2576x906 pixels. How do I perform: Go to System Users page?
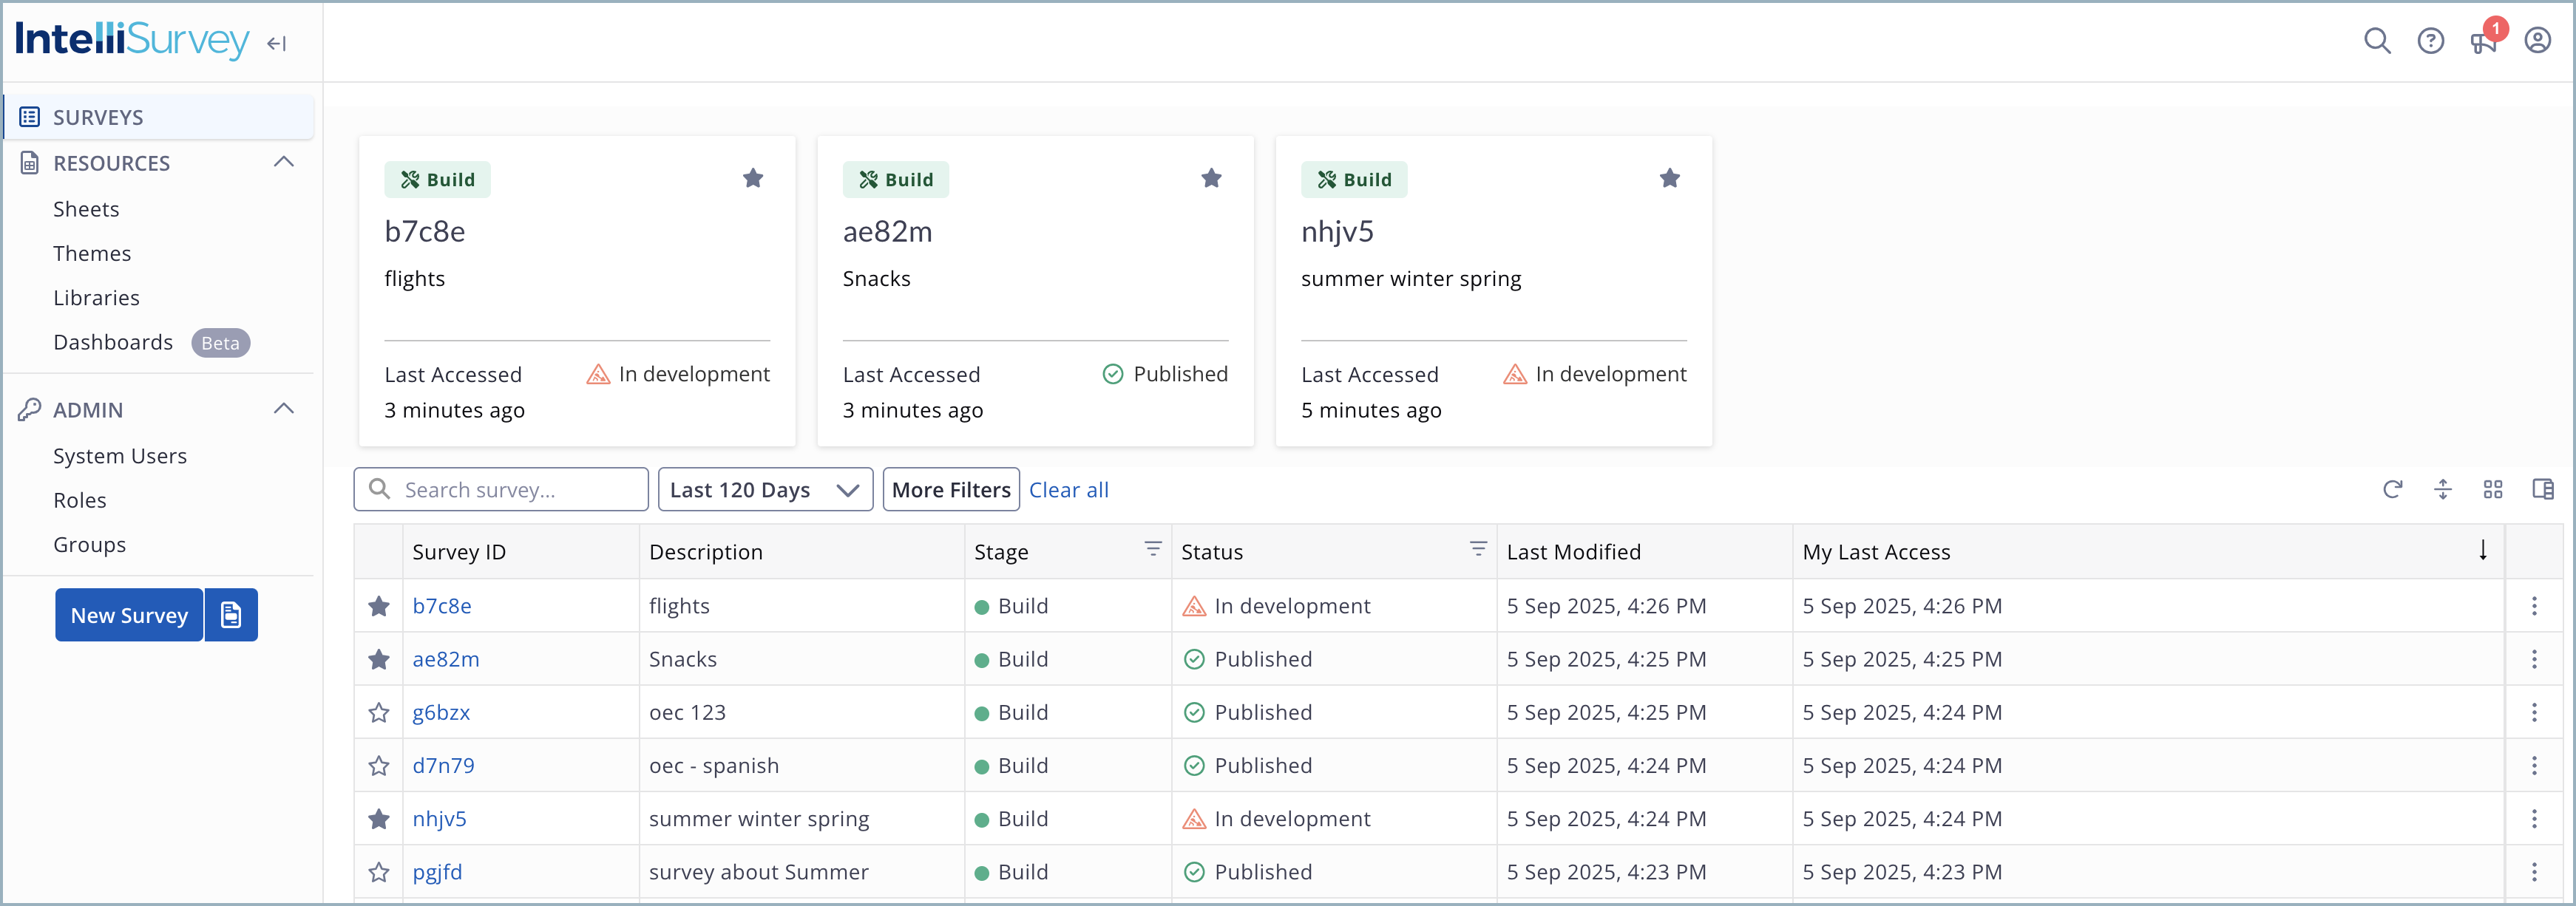pyautogui.click(x=120, y=455)
